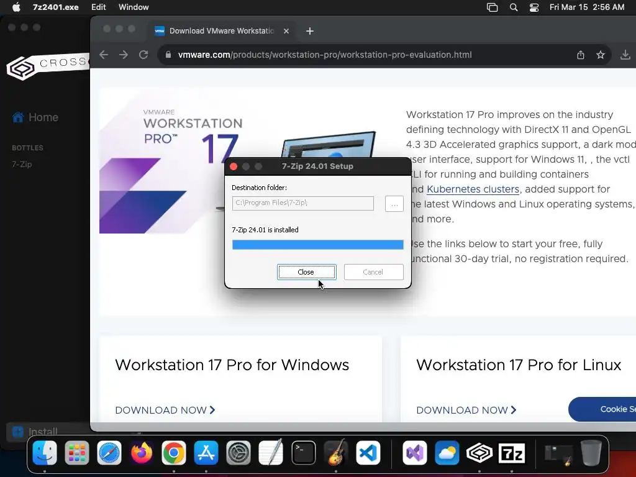This screenshot has width=636, height=477.
Task: Select Home in the CrossOver sidebar
Action: tap(35, 117)
